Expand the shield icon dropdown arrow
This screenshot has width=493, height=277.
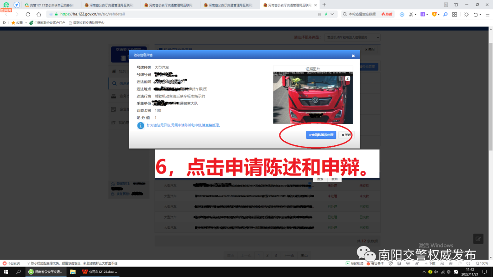pyautogui.click(x=439, y=15)
